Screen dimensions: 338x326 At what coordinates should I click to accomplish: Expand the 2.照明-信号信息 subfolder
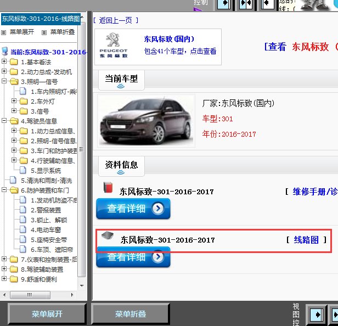[x=14, y=140]
